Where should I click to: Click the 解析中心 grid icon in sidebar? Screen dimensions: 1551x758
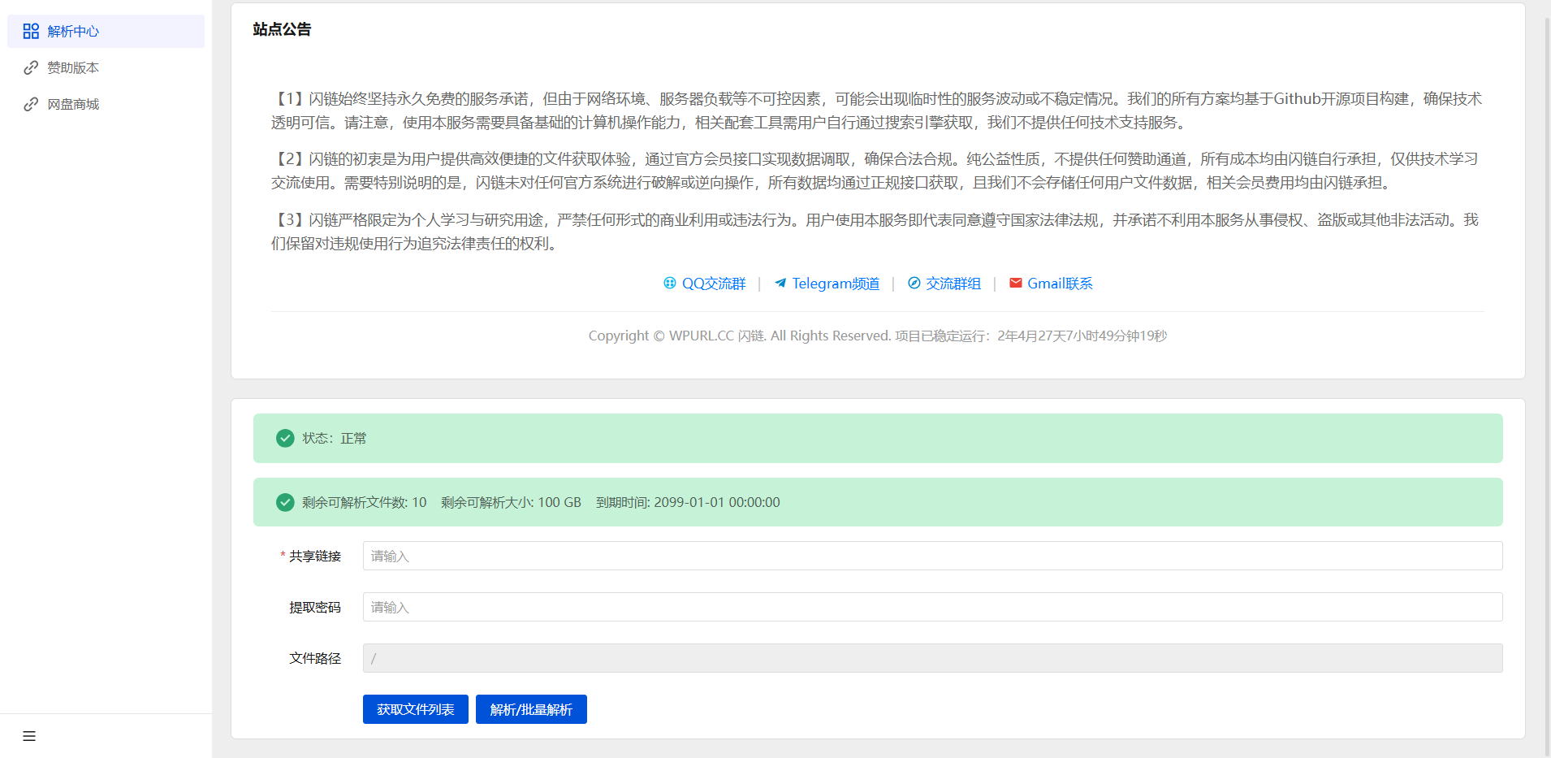coord(31,31)
